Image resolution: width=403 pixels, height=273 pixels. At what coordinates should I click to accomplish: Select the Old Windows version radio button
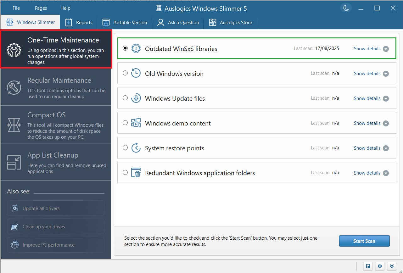click(x=125, y=73)
